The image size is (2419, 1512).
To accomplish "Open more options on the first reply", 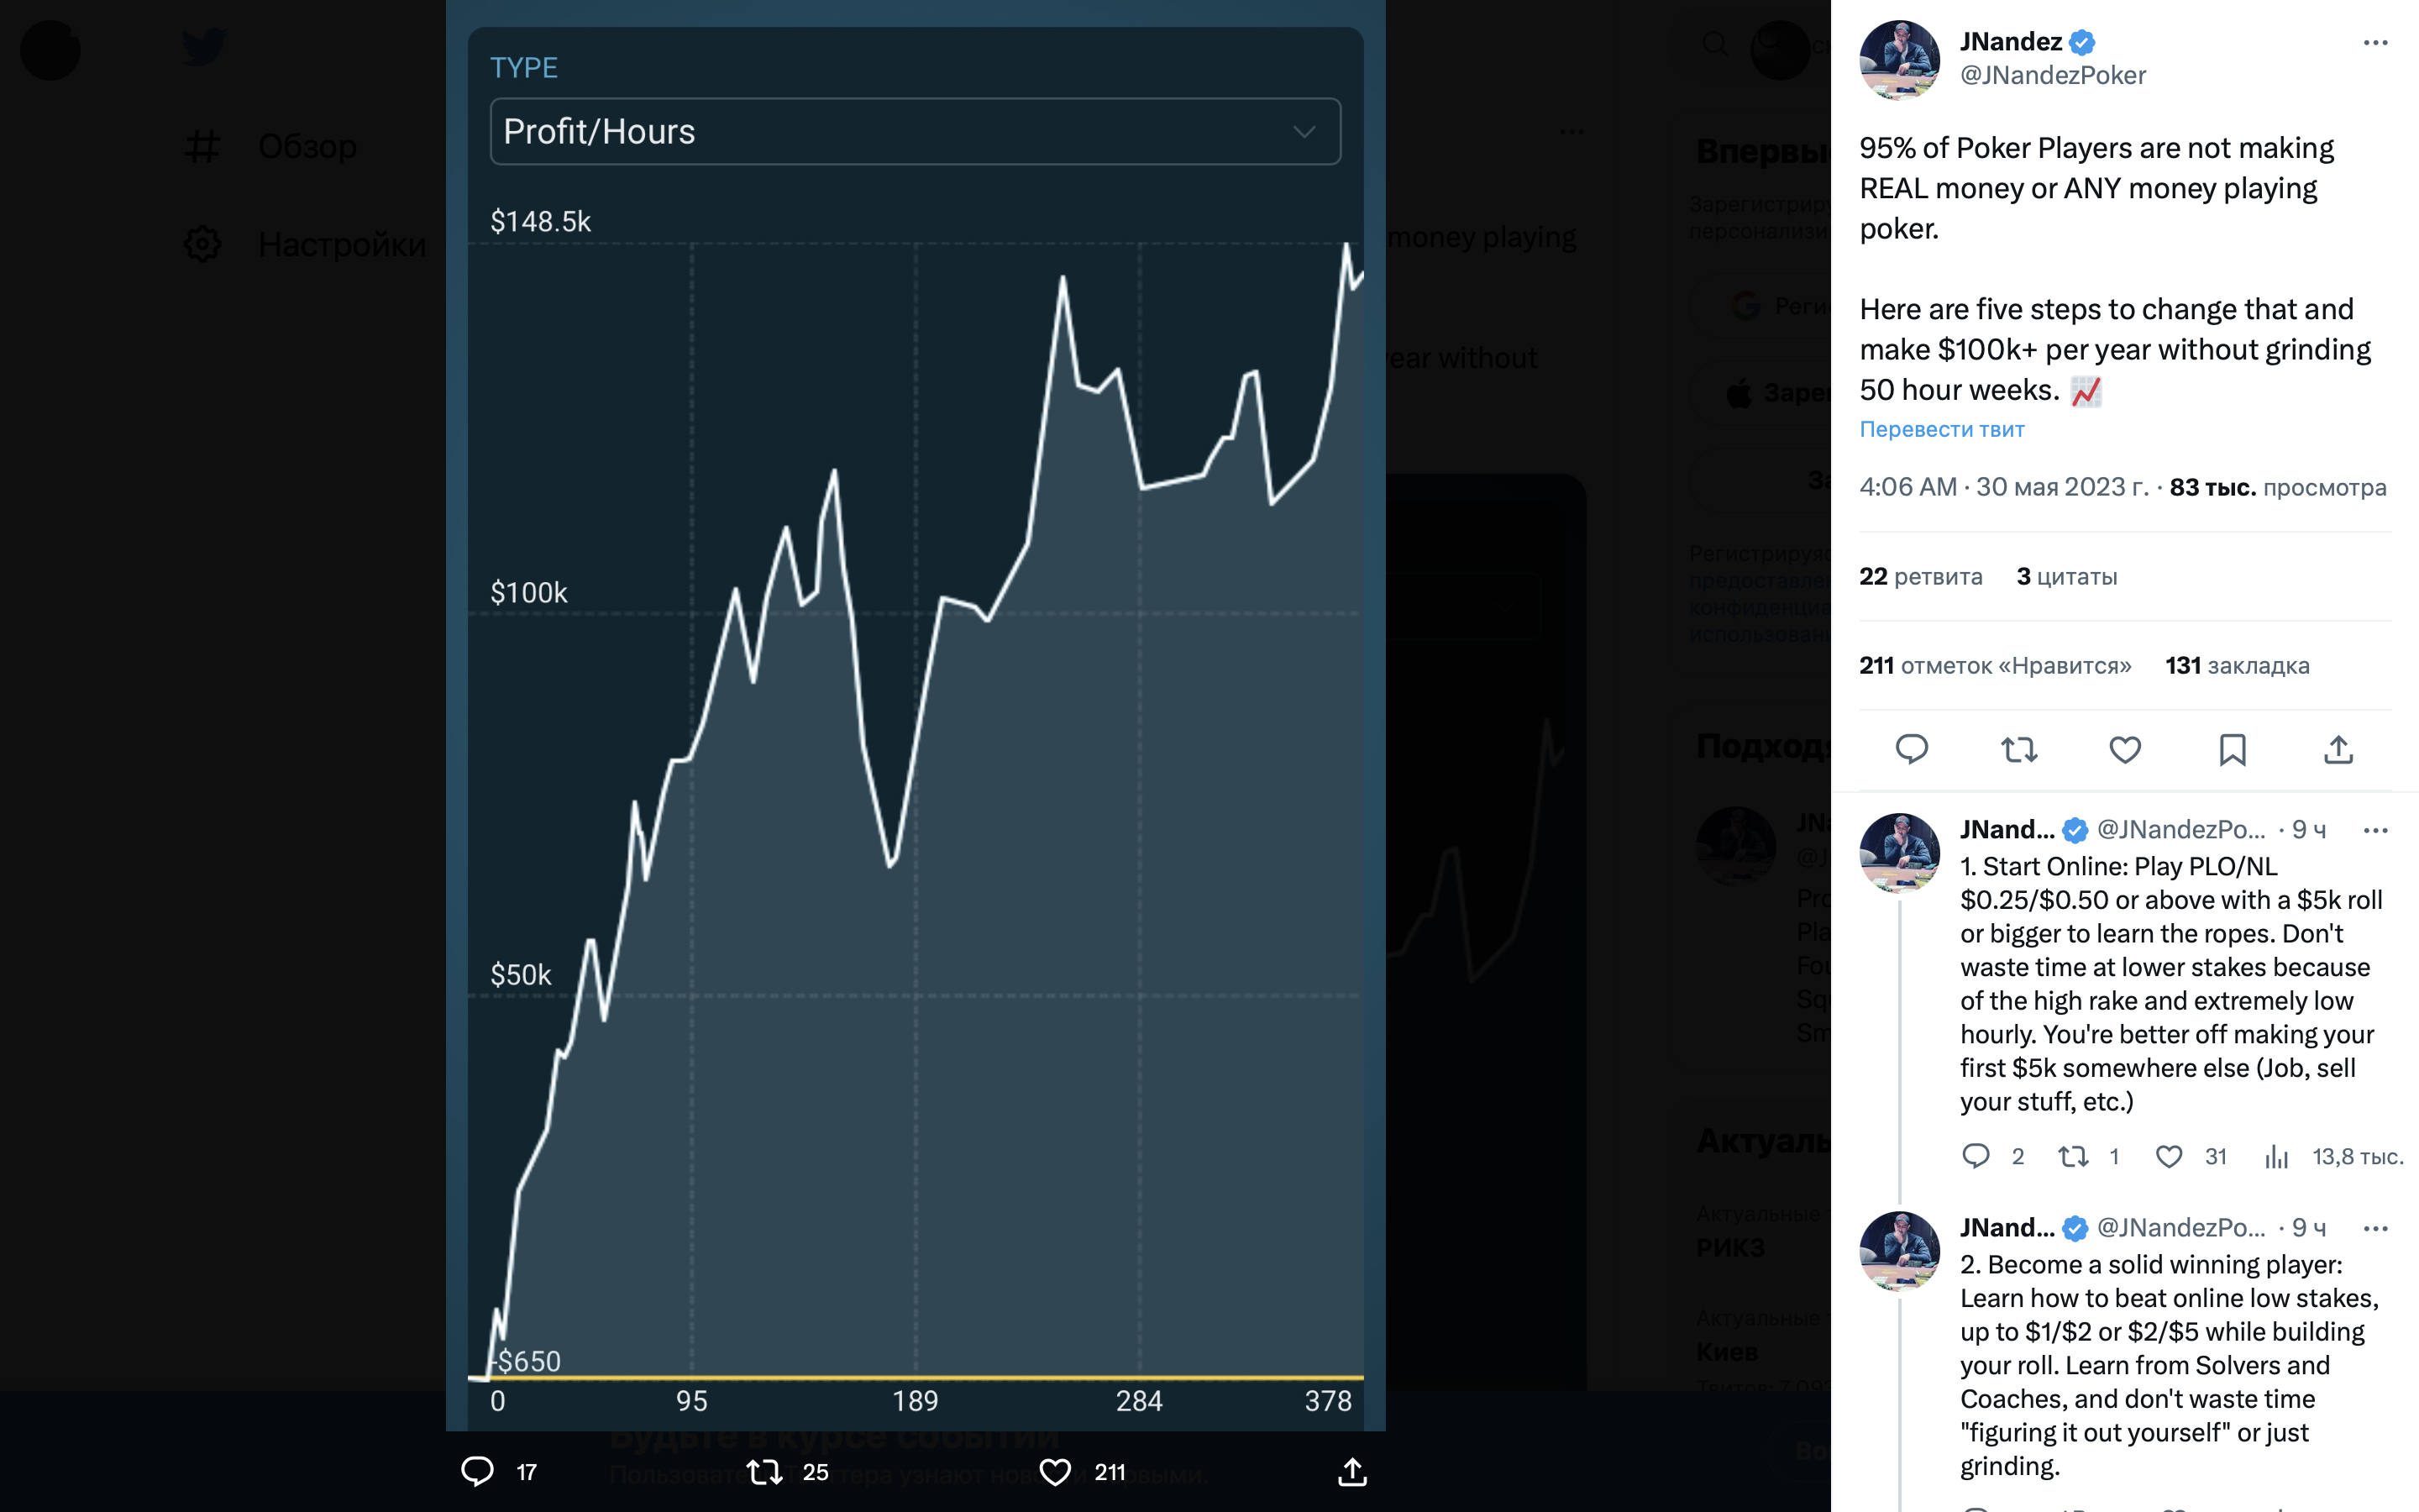I will click(2375, 830).
